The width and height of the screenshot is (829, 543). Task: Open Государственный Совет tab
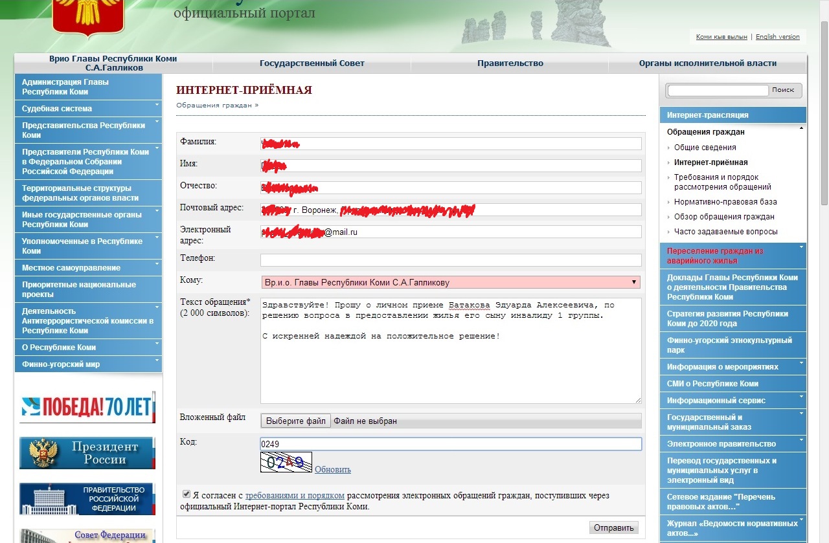coord(312,63)
